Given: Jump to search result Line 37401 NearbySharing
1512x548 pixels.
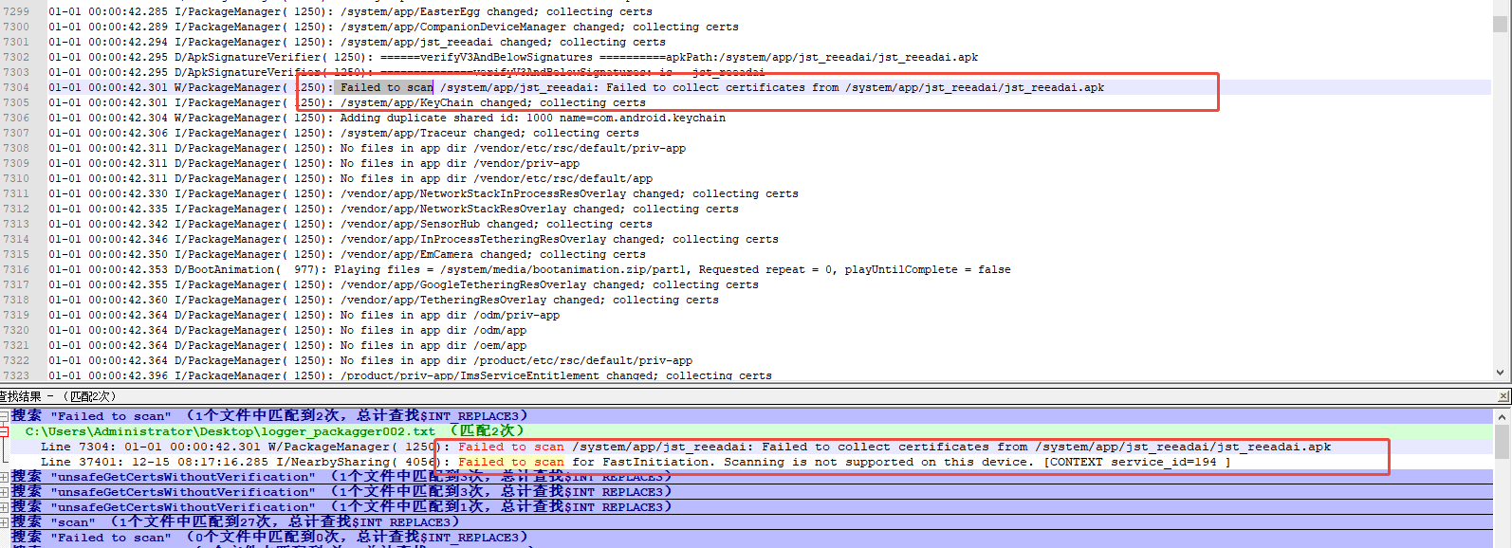Looking at the screenshot, I should pos(636,462).
